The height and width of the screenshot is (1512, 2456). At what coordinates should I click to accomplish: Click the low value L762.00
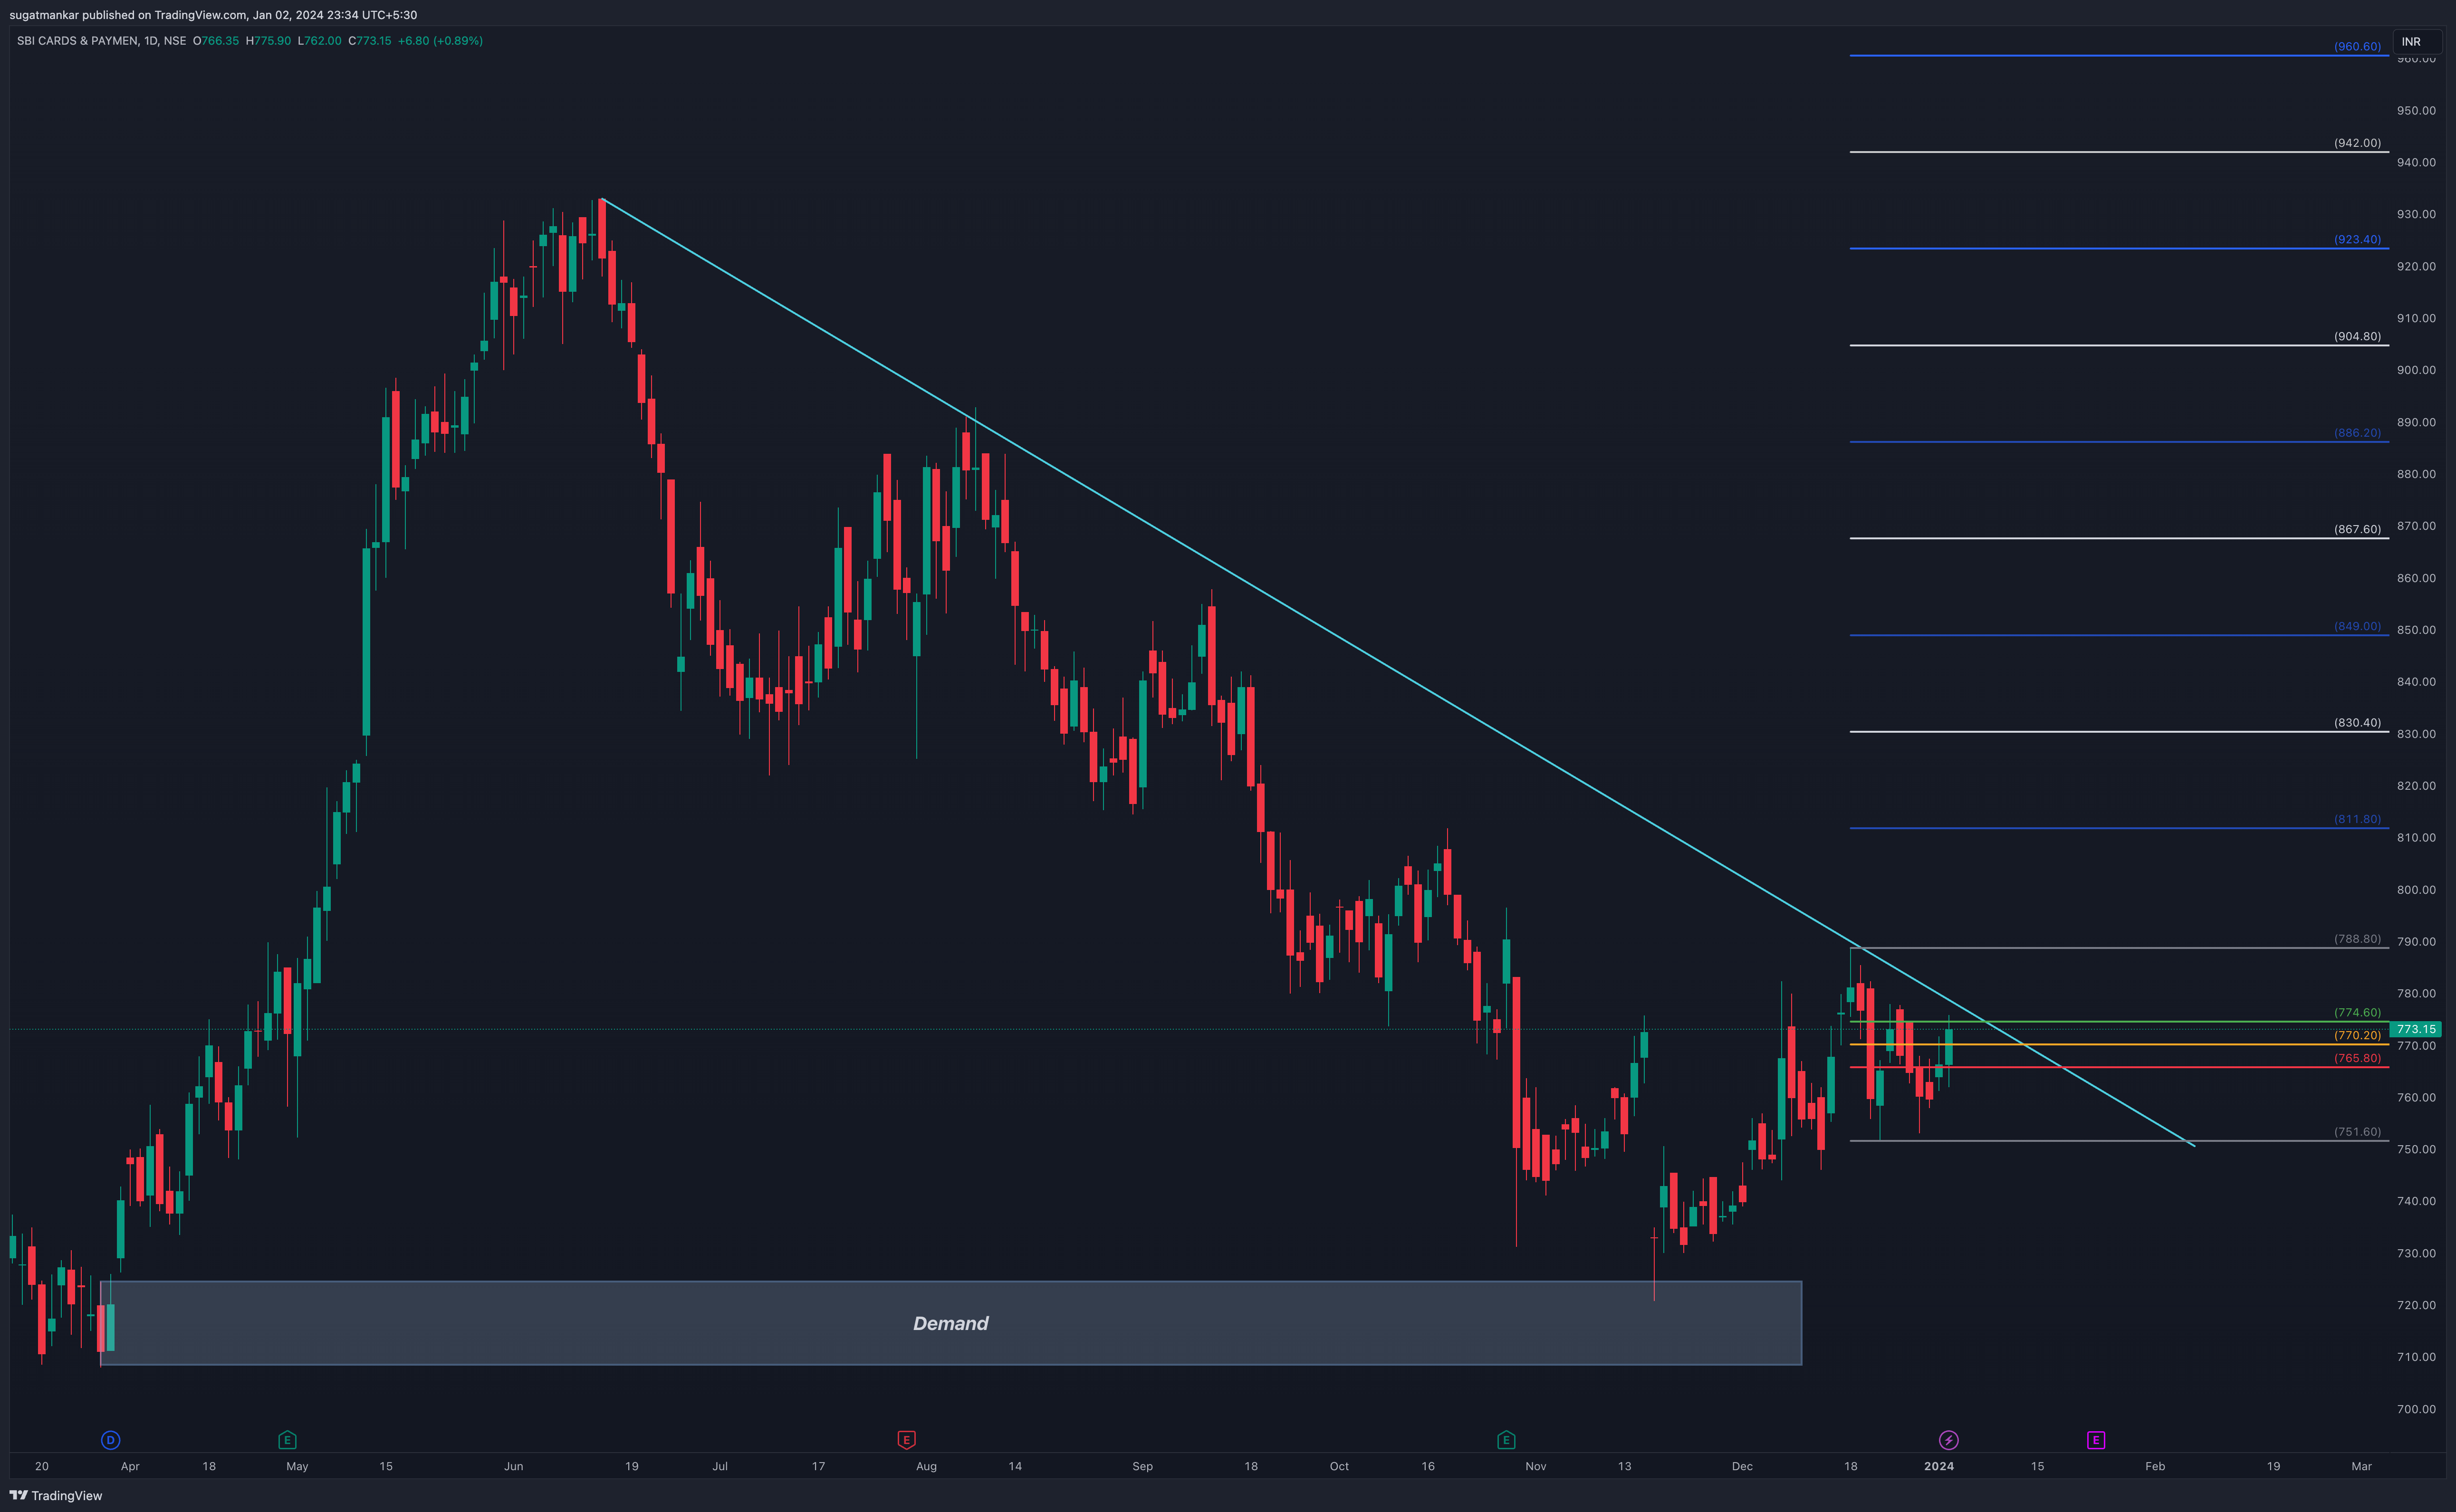(x=319, y=41)
